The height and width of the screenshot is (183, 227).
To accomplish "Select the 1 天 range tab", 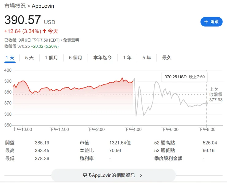I will click(10, 58).
